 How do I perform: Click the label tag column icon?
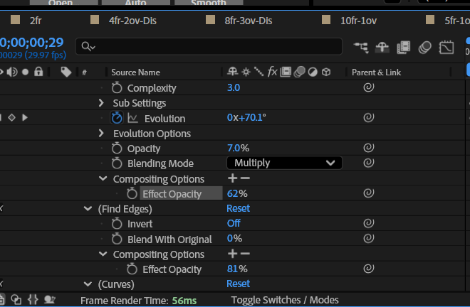[66, 72]
